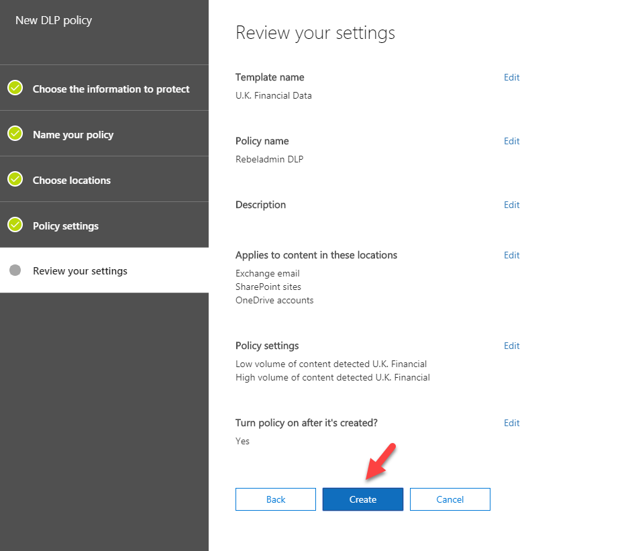Click green checkmark beside Choose the information to protect
Image resolution: width=626 pixels, height=551 pixels.
[15, 88]
